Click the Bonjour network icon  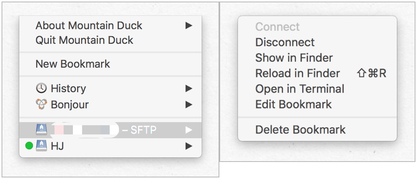[x=41, y=104]
